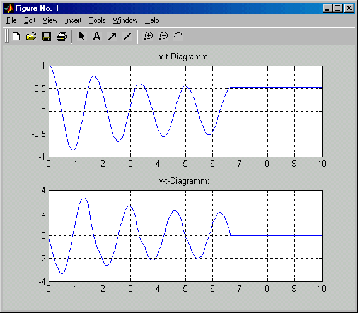
Task: Click inside the v-t-Diagramm axes
Action: (185, 236)
